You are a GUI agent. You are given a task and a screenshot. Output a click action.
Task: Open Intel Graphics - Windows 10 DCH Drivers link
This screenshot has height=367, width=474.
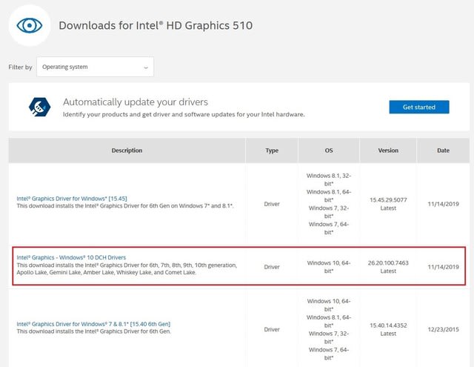(71, 257)
